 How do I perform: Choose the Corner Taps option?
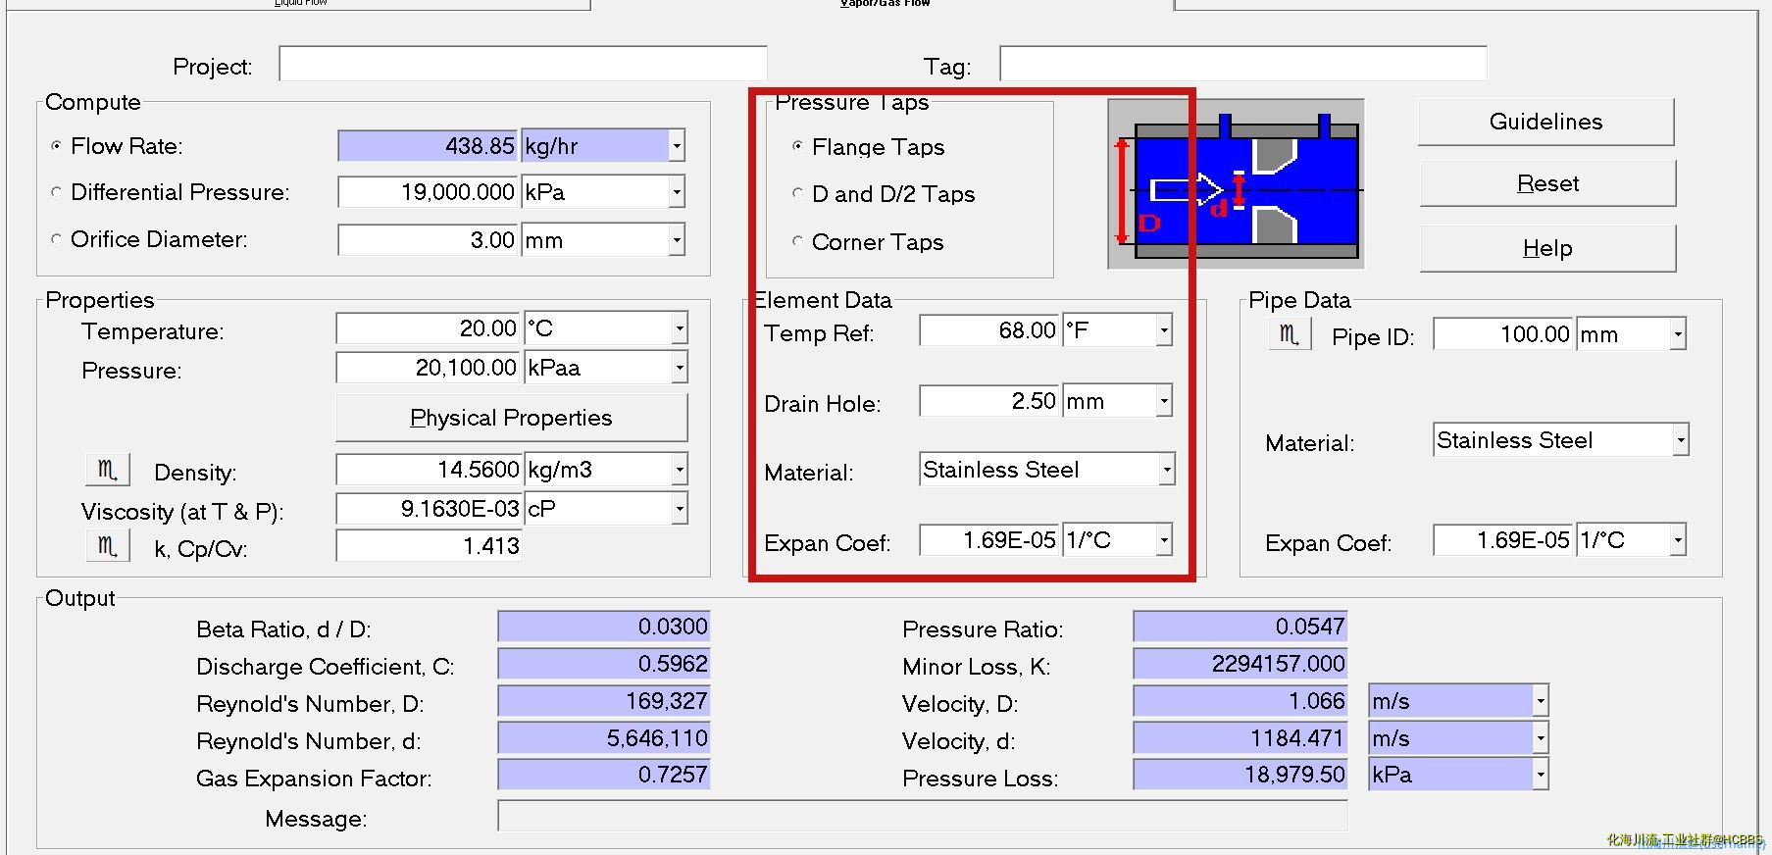[797, 241]
